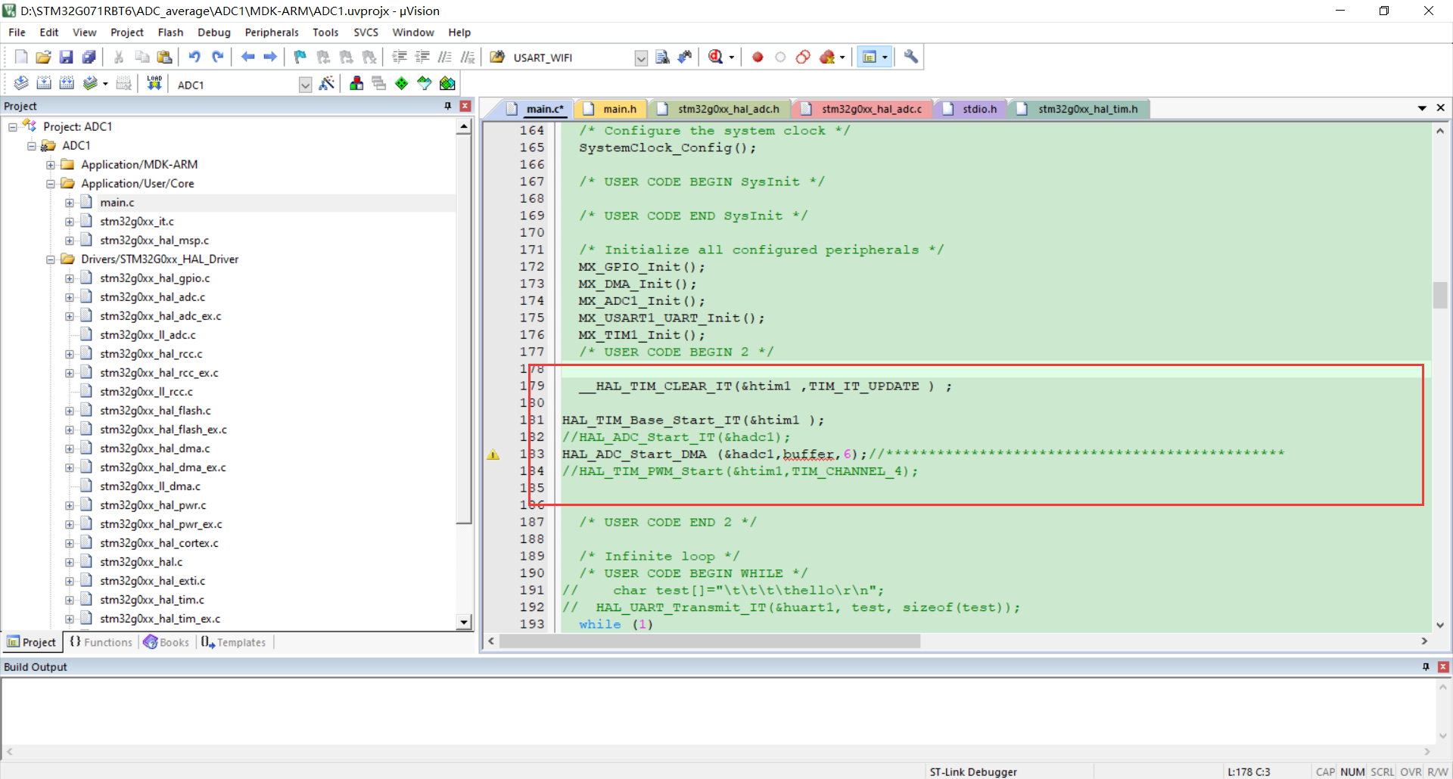The width and height of the screenshot is (1453, 779).
Task: Kill all breakpoints in program
Action: click(x=826, y=57)
